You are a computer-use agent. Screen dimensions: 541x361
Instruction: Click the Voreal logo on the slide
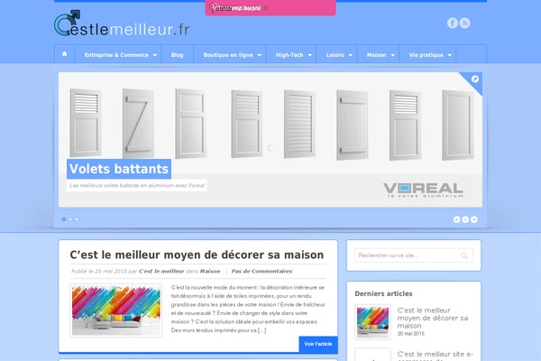pos(424,190)
